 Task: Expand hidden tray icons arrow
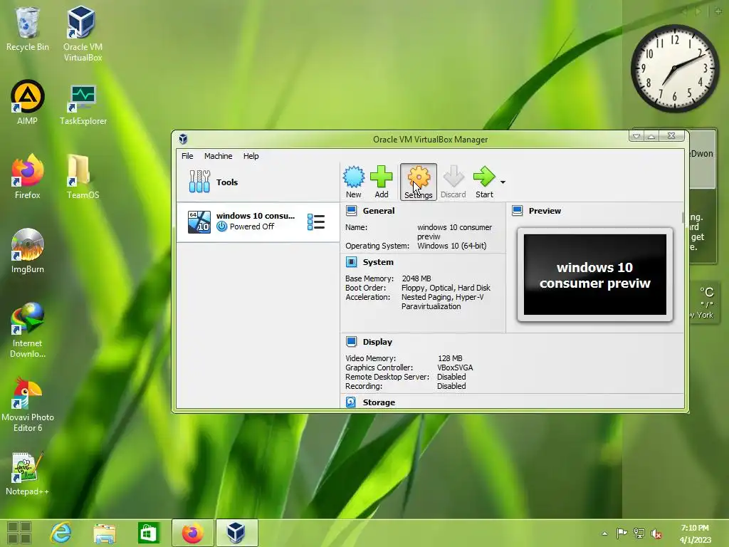coord(604,533)
